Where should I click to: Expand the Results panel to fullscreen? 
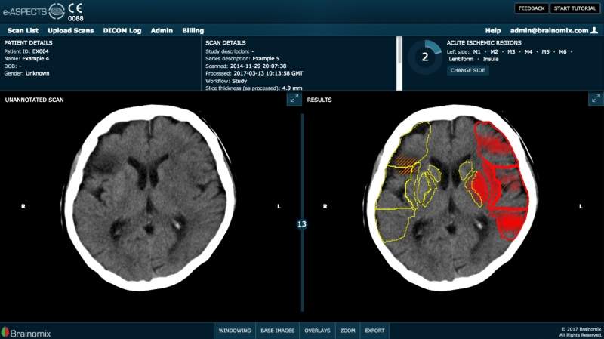(x=594, y=100)
